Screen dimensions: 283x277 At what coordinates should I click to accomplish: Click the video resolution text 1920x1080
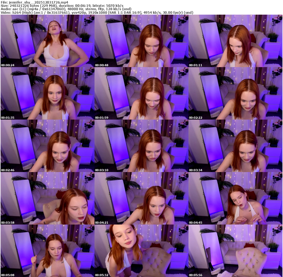98,13
